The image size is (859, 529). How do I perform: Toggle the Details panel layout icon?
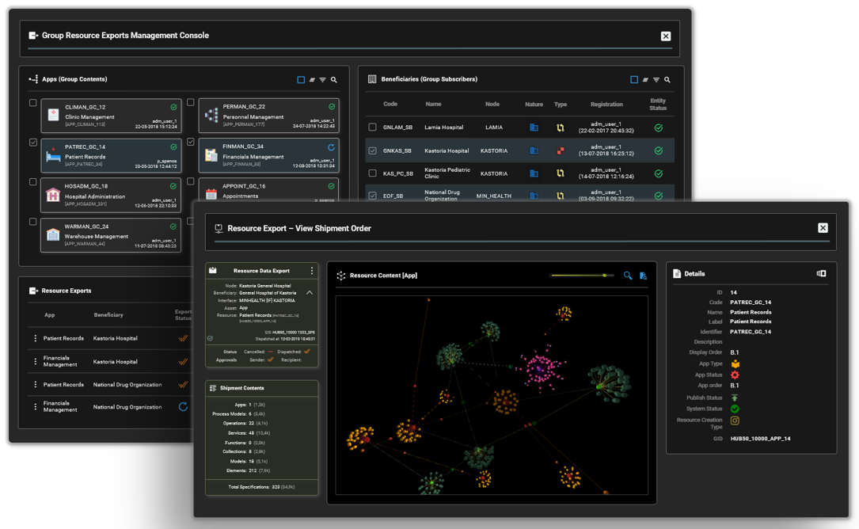click(x=821, y=273)
